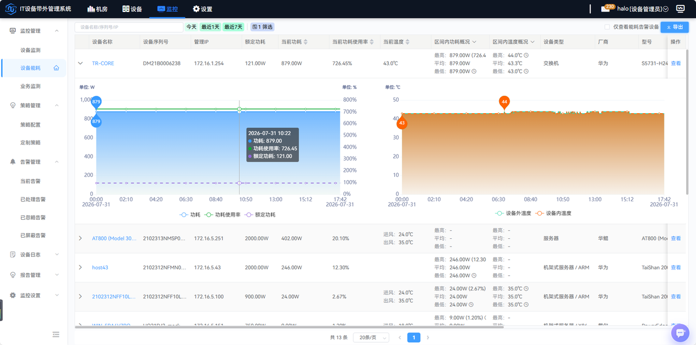Open the 筛选 filter button

pyautogui.click(x=262, y=27)
